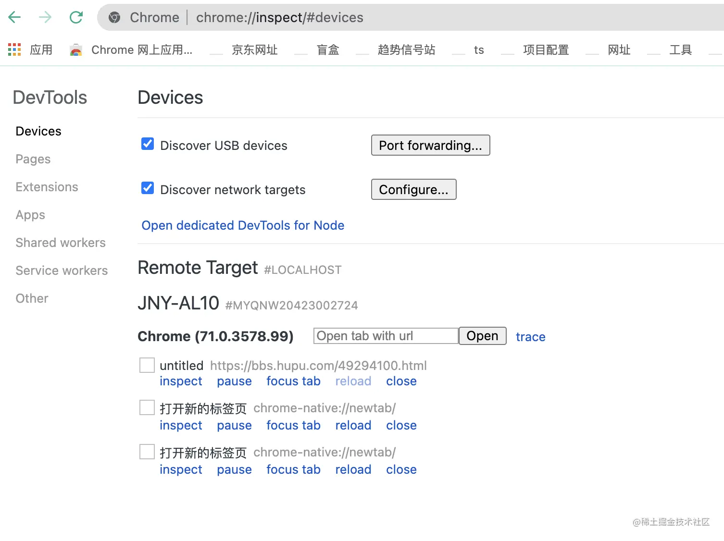Reload the page with refresh icon

click(76, 17)
